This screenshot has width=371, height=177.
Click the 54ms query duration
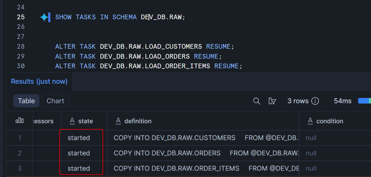[x=343, y=101]
